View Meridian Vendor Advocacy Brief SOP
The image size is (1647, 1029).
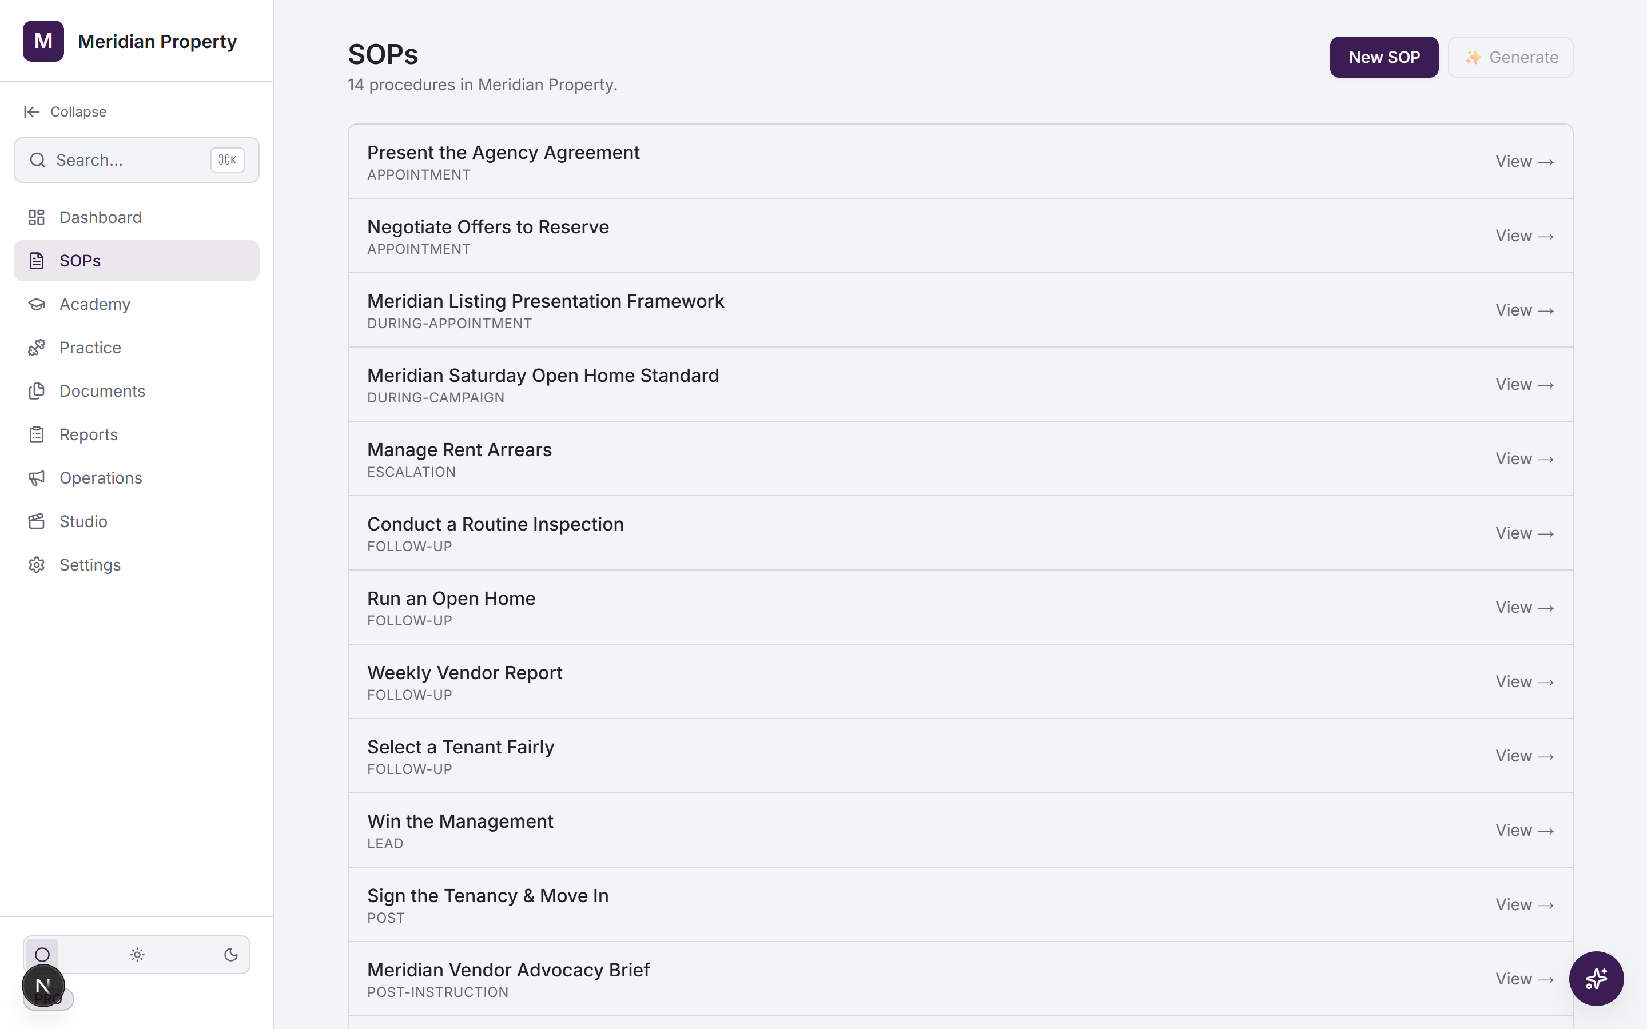coord(1524,979)
